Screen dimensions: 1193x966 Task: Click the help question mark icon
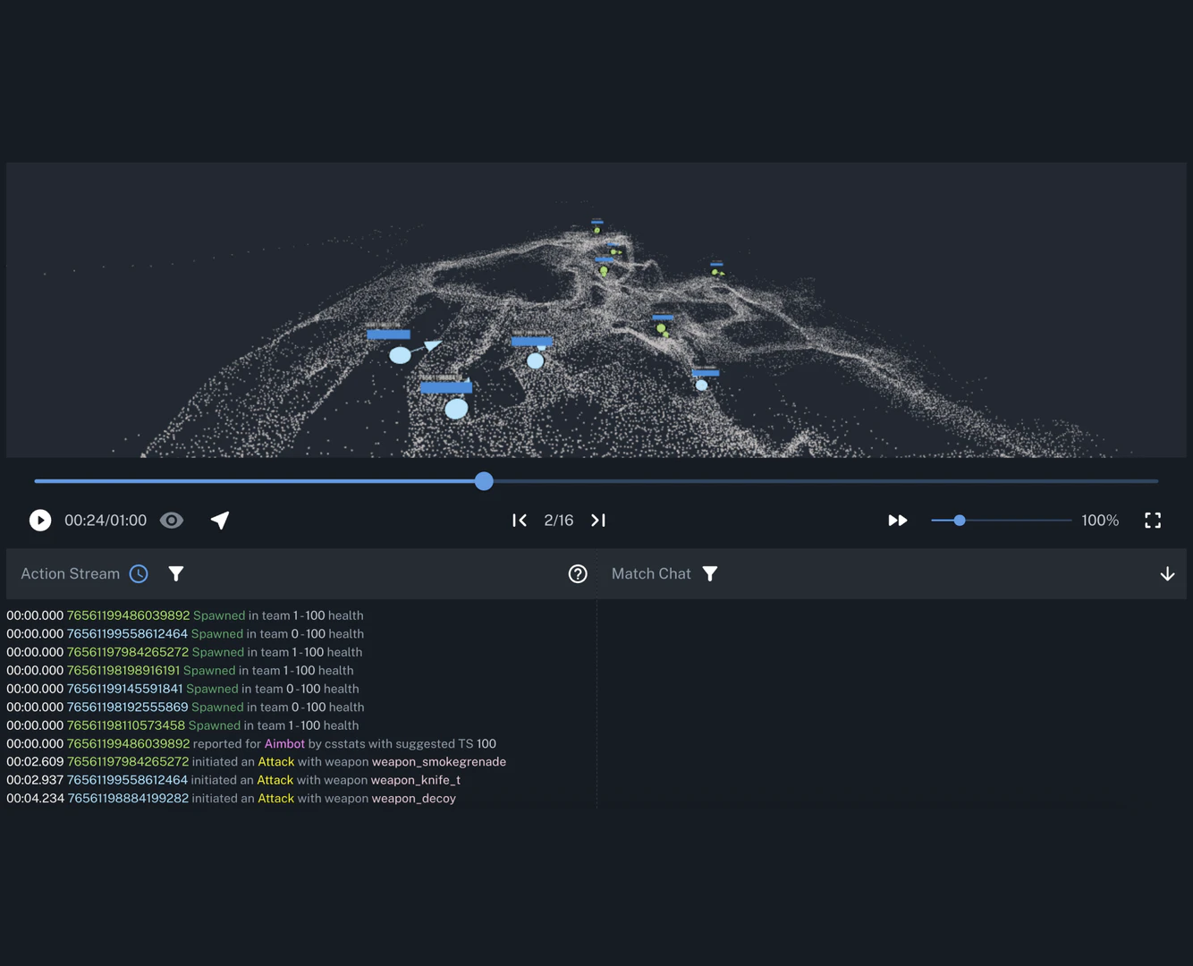[x=578, y=573]
